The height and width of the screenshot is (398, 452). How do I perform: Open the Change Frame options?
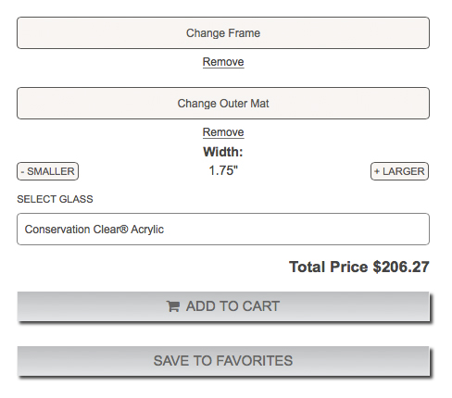[223, 33]
